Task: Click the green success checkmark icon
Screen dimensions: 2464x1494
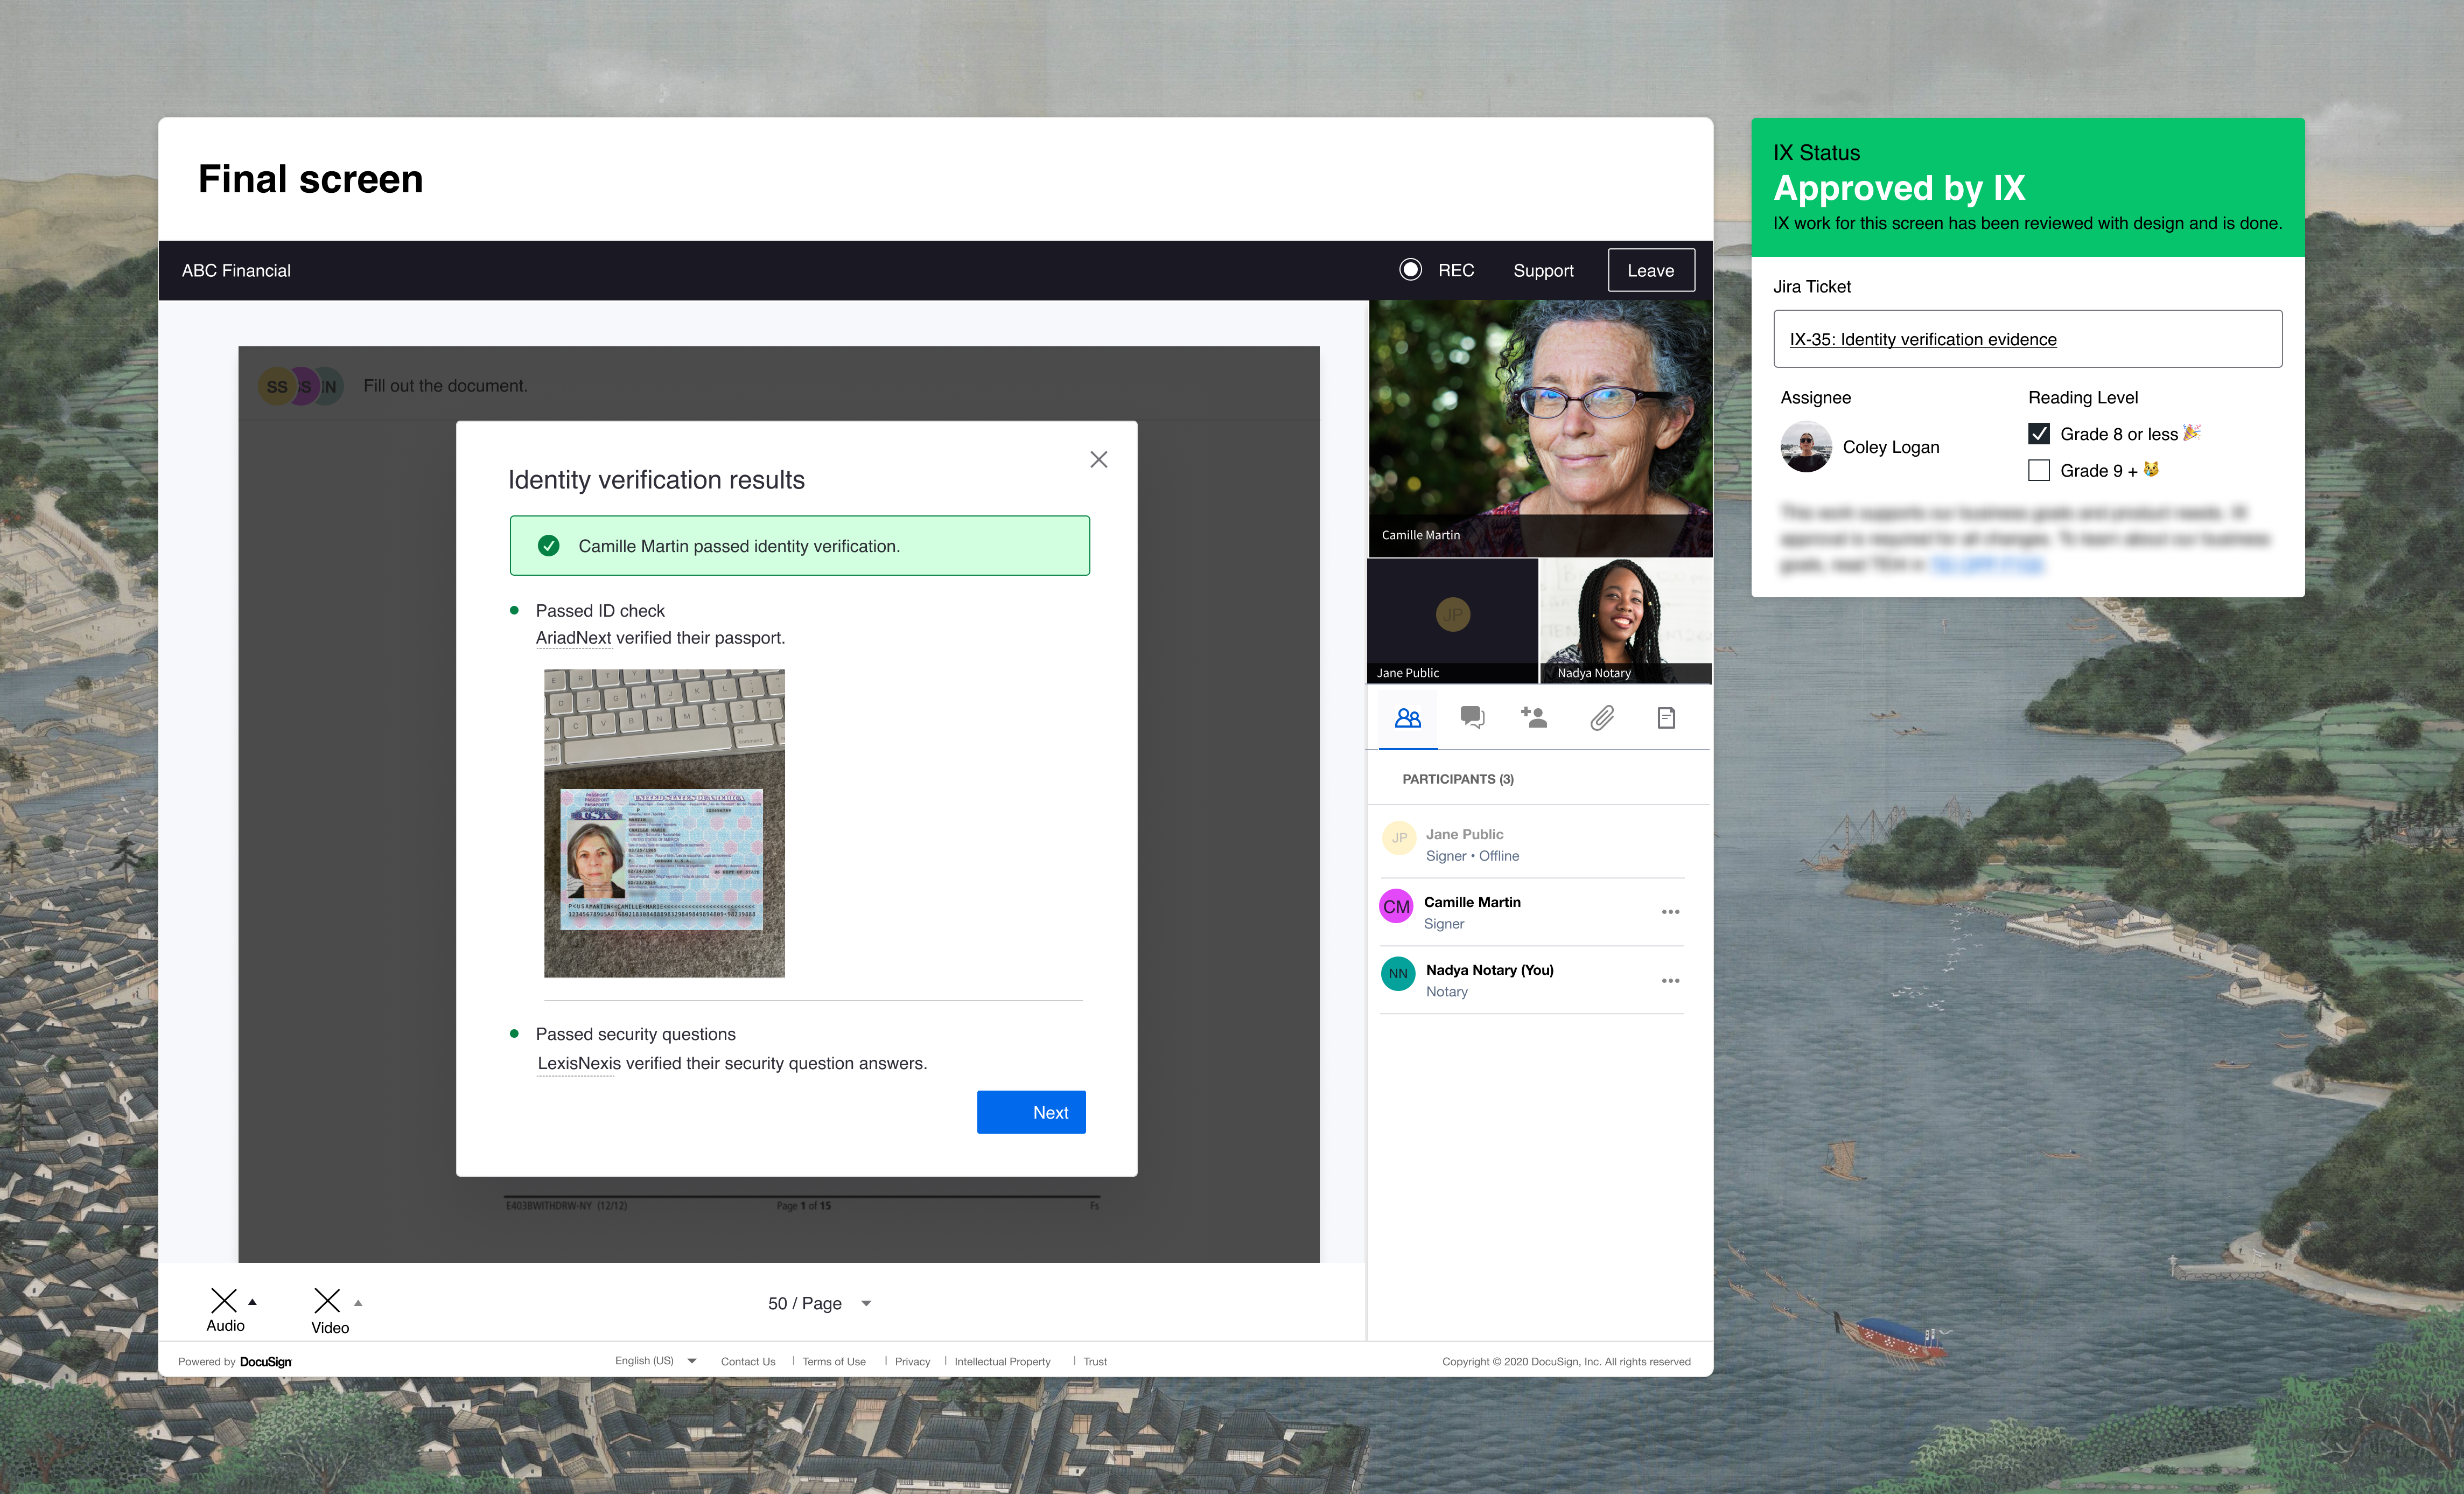Action: 548,546
